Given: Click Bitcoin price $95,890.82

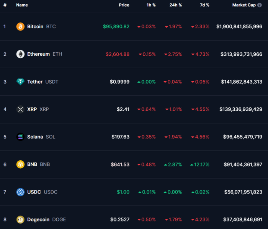Looking at the screenshot, I should click(116, 27).
